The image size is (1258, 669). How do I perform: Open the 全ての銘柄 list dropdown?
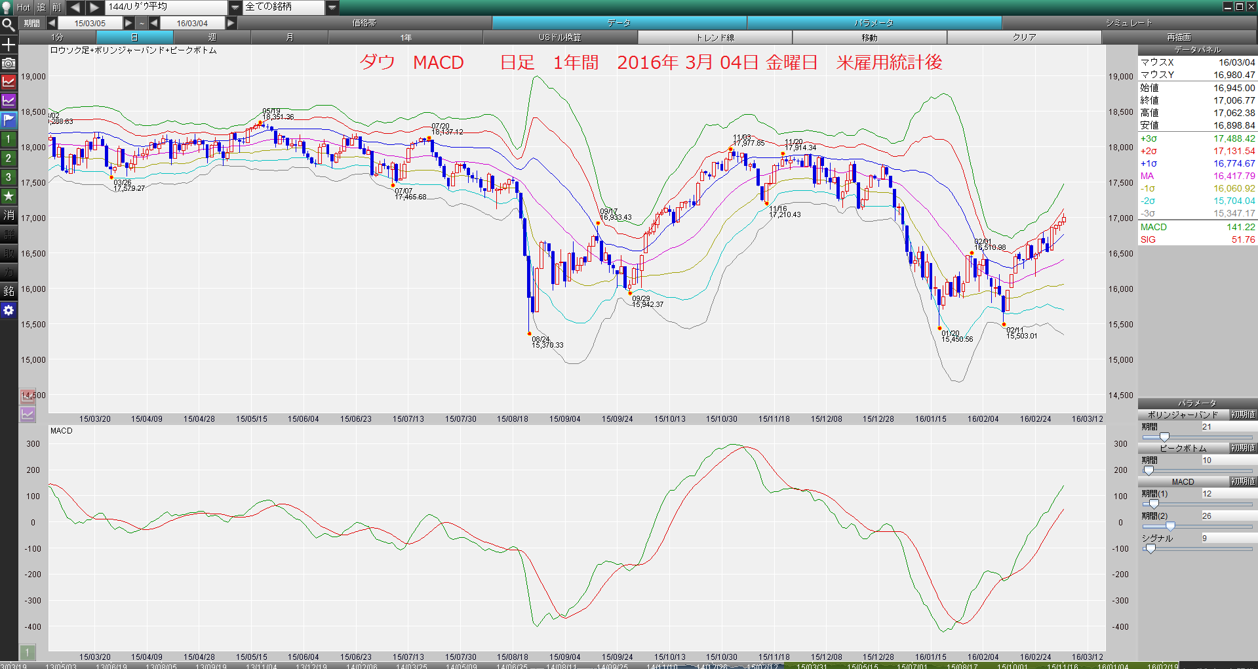(332, 7)
